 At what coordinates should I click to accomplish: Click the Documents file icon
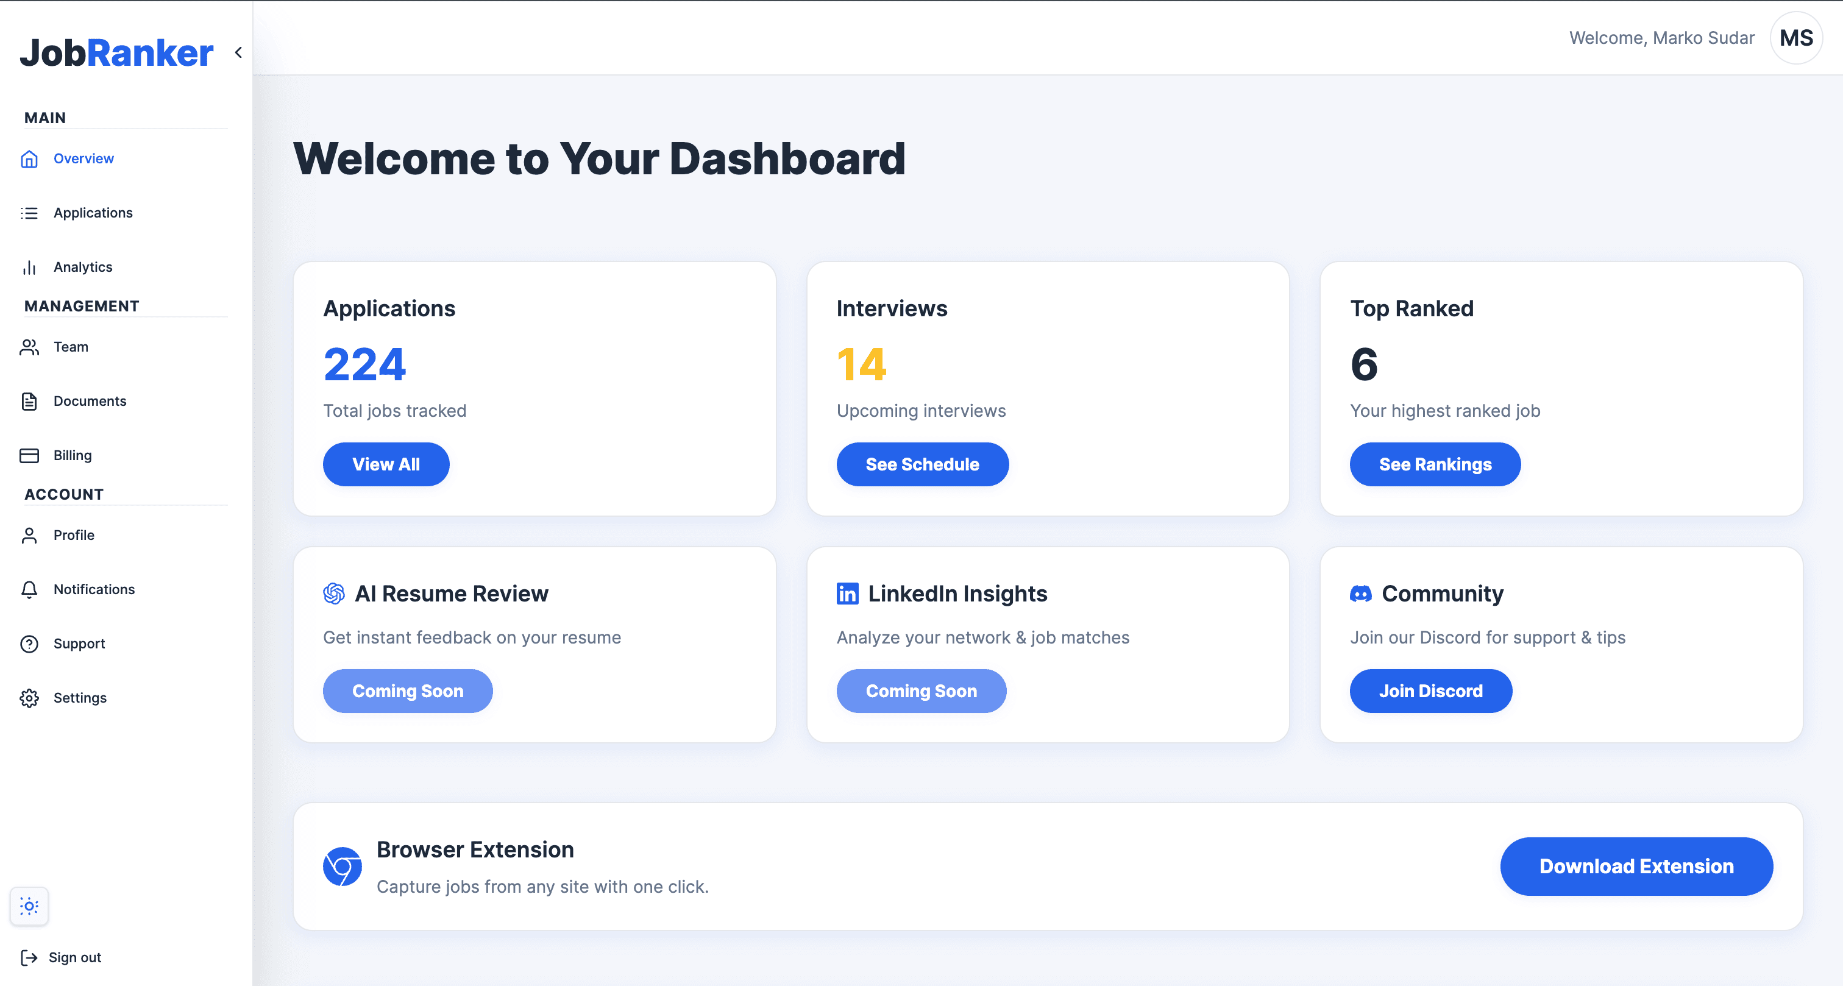click(x=29, y=401)
